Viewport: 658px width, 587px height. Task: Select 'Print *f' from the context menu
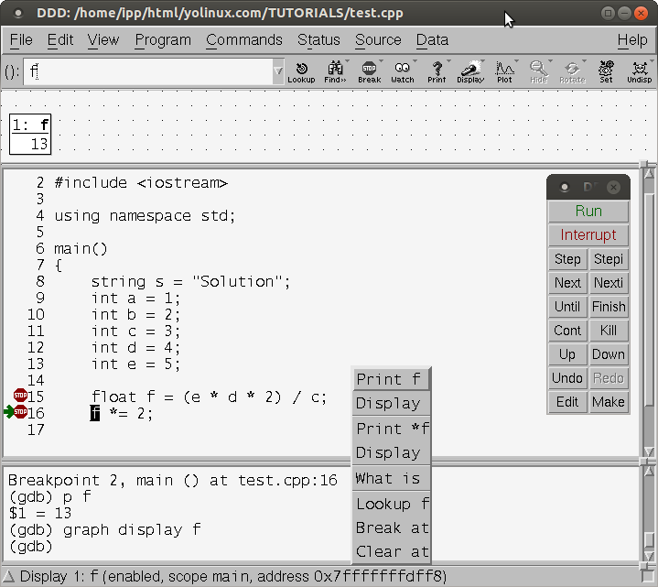392,429
